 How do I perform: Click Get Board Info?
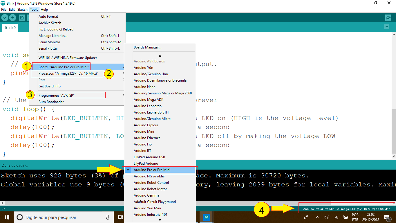(x=77, y=86)
